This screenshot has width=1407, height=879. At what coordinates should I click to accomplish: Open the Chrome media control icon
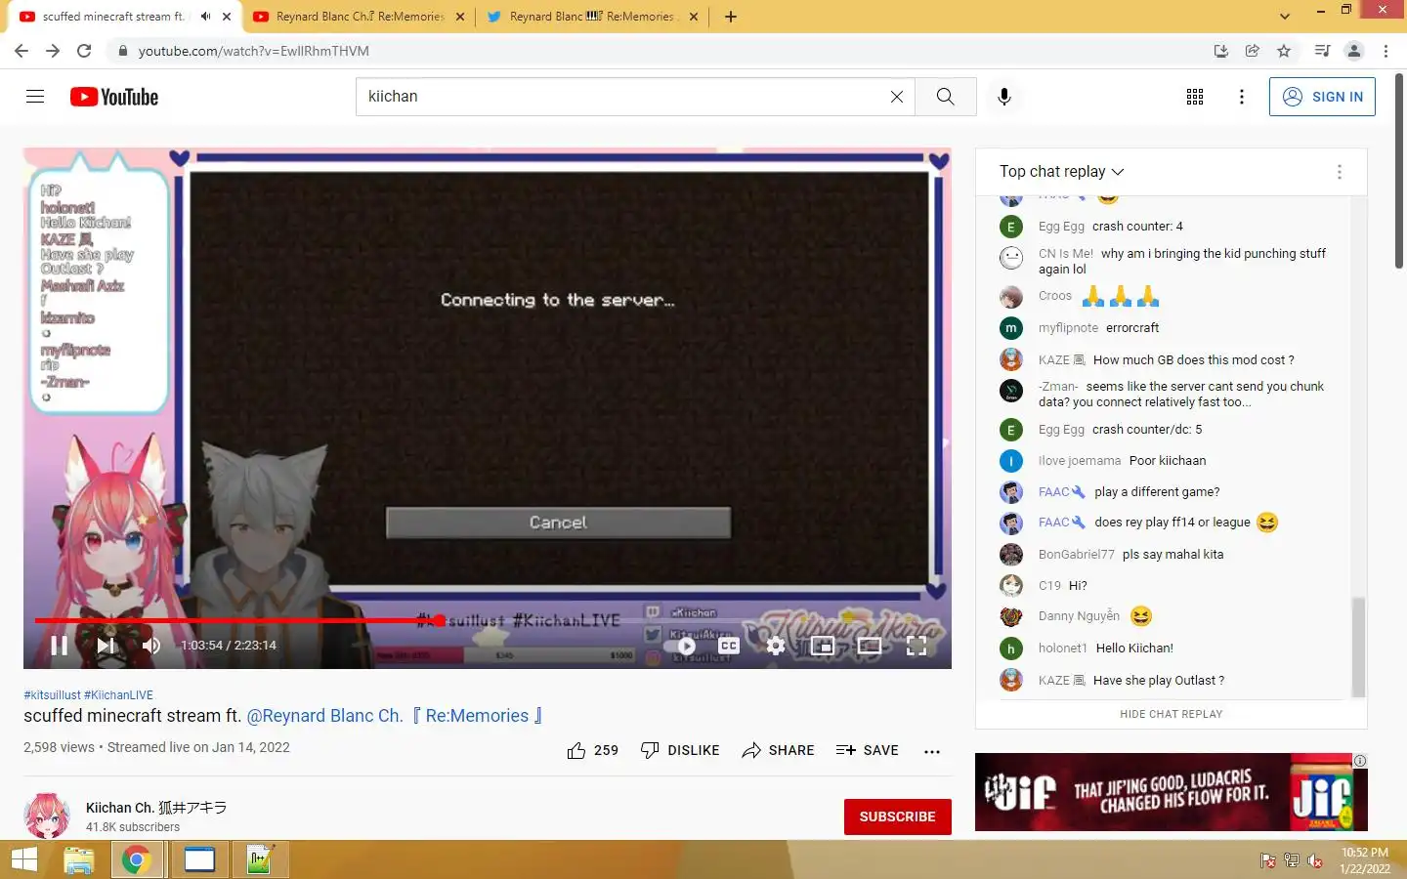tap(1322, 51)
